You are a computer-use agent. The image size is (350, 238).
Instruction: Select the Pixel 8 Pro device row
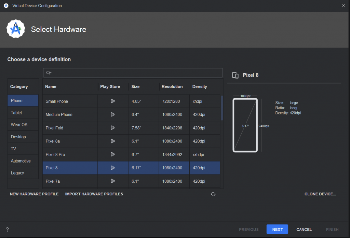[x=131, y=155]
